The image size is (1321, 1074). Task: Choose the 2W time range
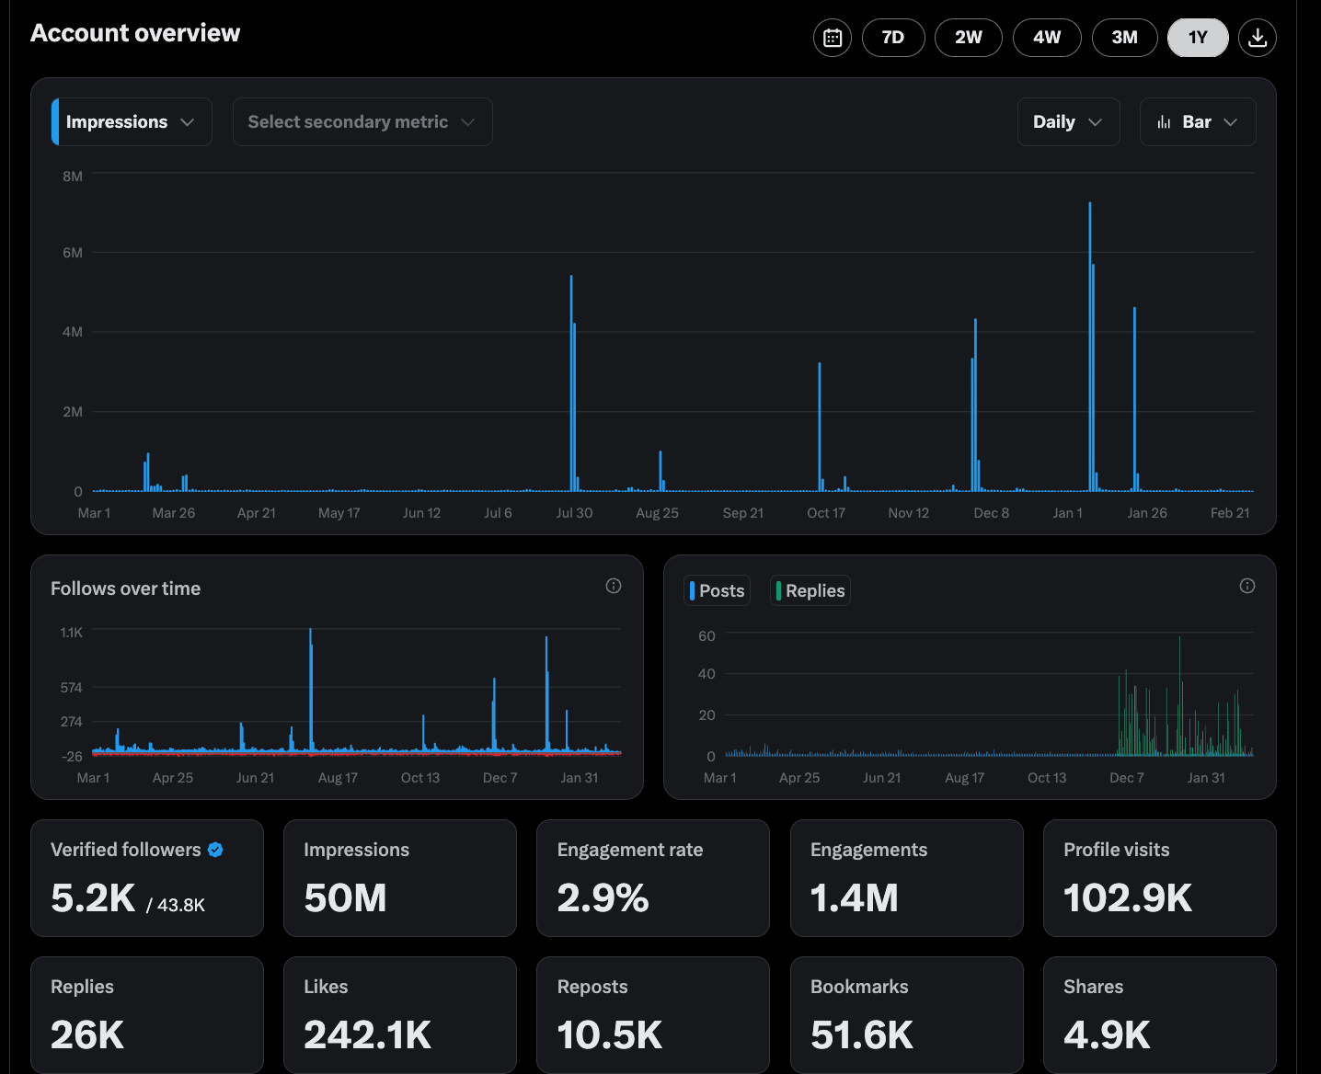click(x=968, y=38)
